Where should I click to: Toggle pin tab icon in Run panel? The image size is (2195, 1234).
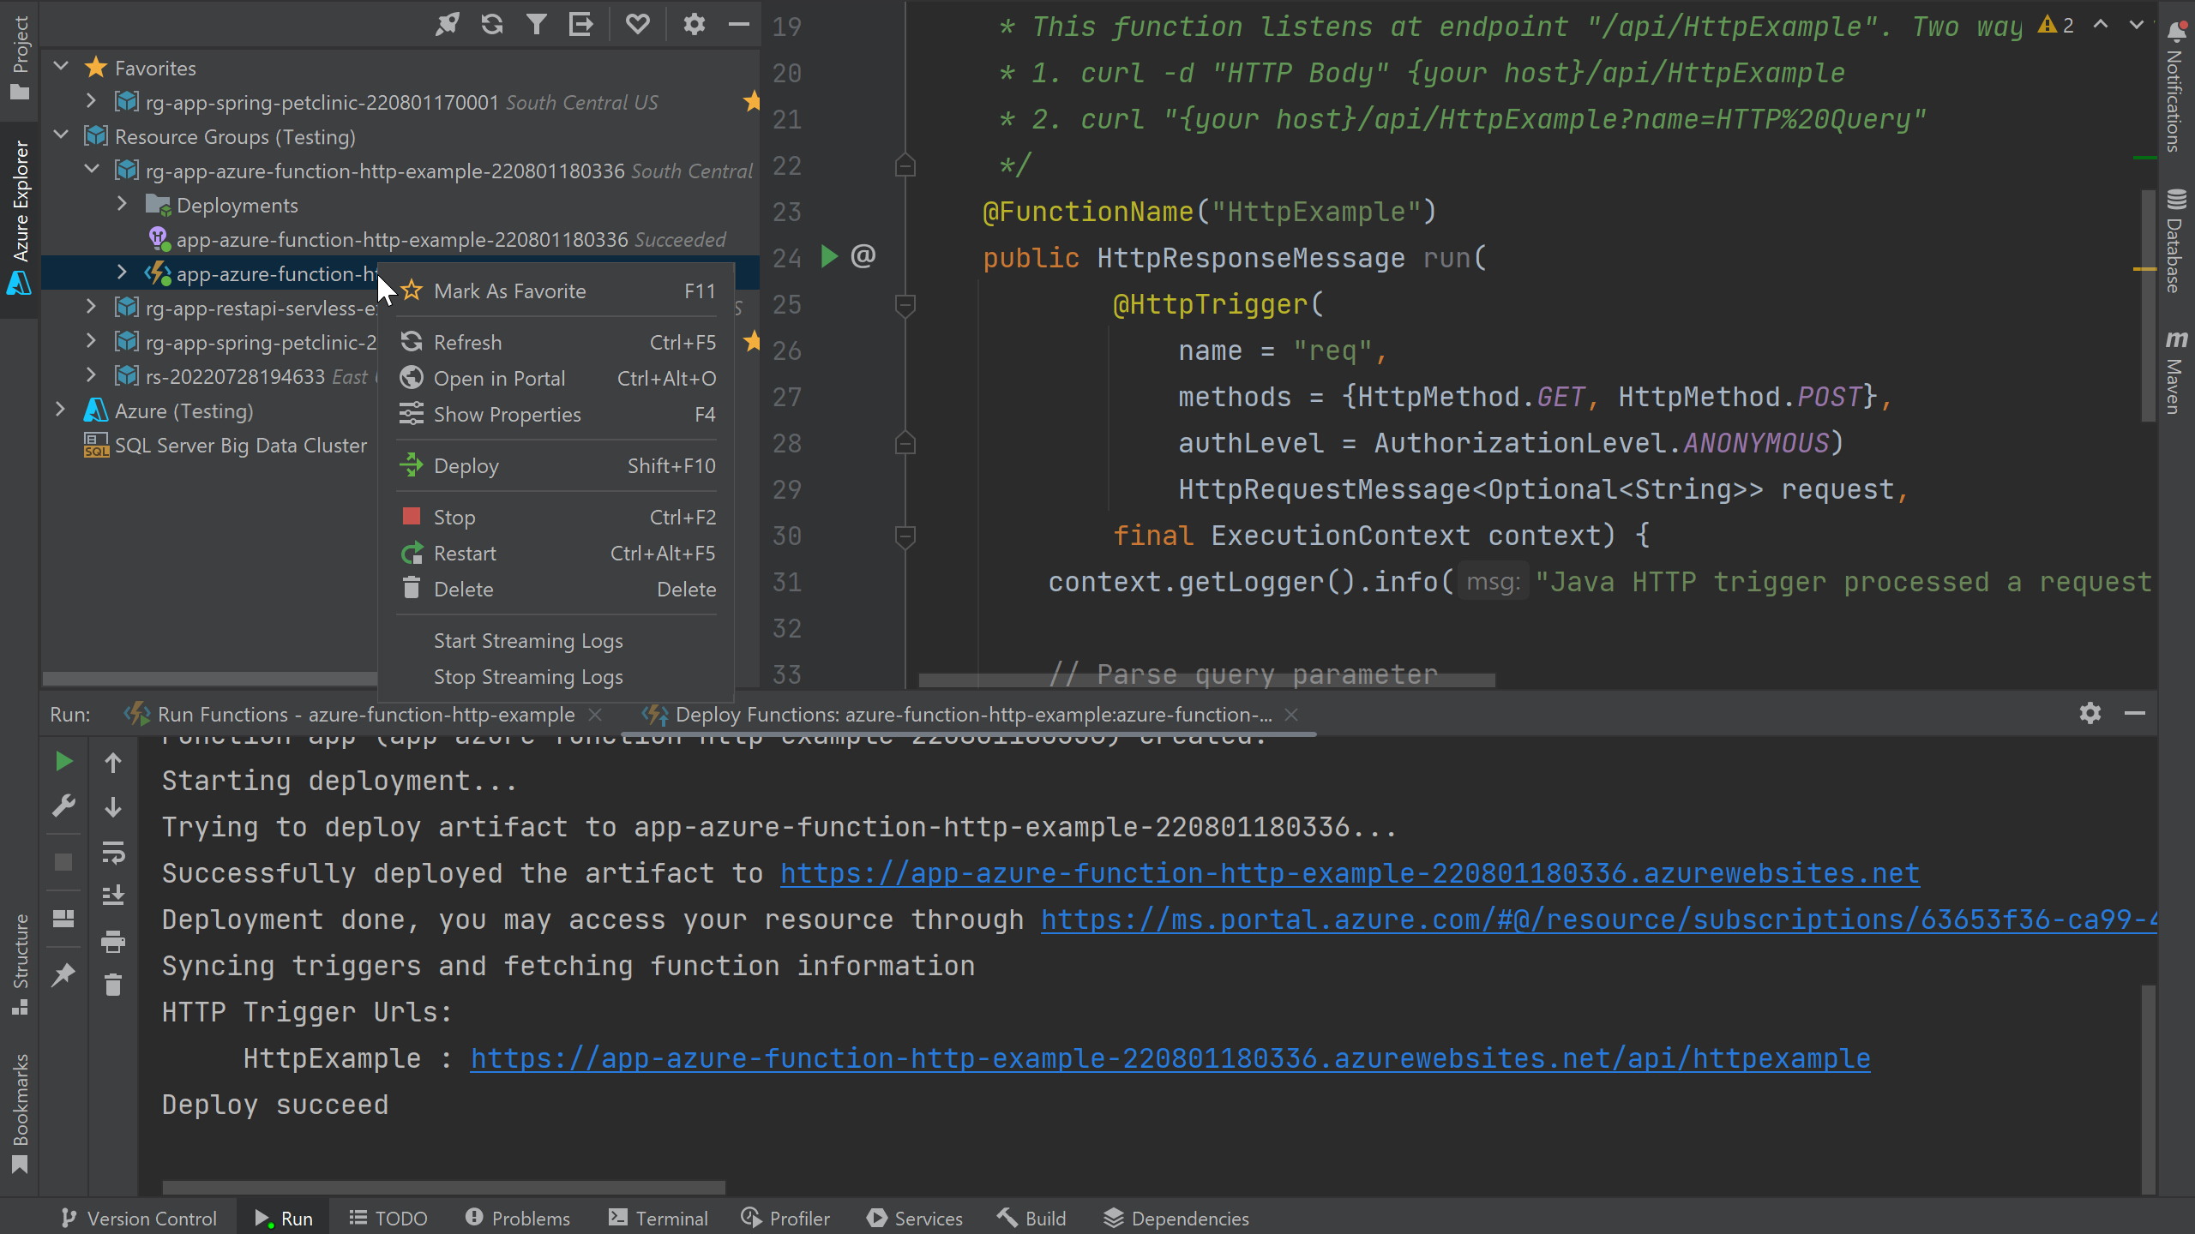[63, 974]
